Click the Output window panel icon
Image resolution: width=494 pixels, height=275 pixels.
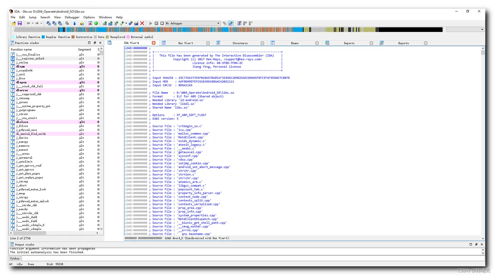point(12,244)
